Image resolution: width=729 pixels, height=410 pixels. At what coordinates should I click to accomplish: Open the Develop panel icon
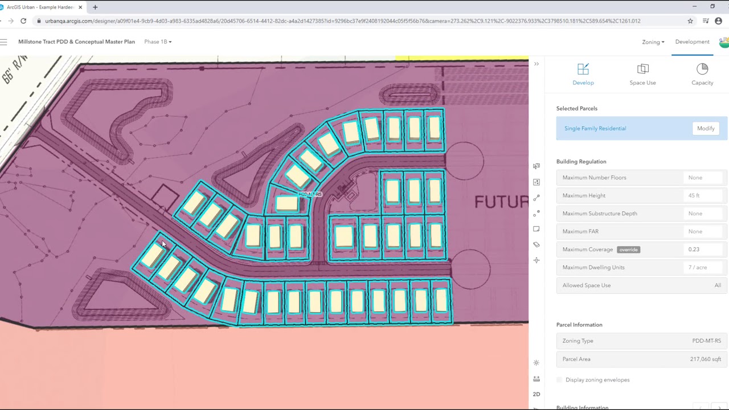[x=583, y=74]
